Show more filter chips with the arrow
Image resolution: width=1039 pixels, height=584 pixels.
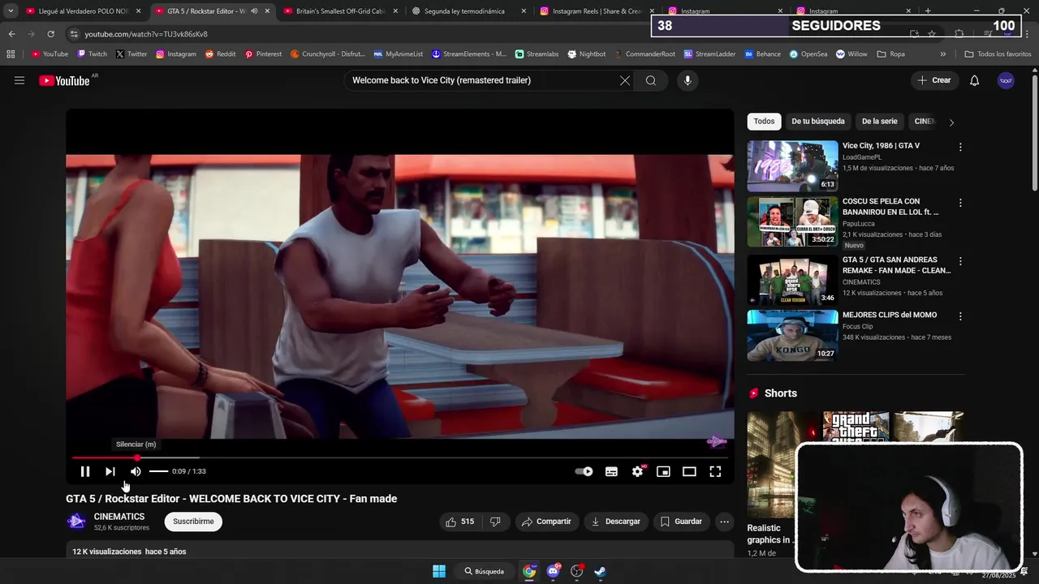(x=951, y=122)
